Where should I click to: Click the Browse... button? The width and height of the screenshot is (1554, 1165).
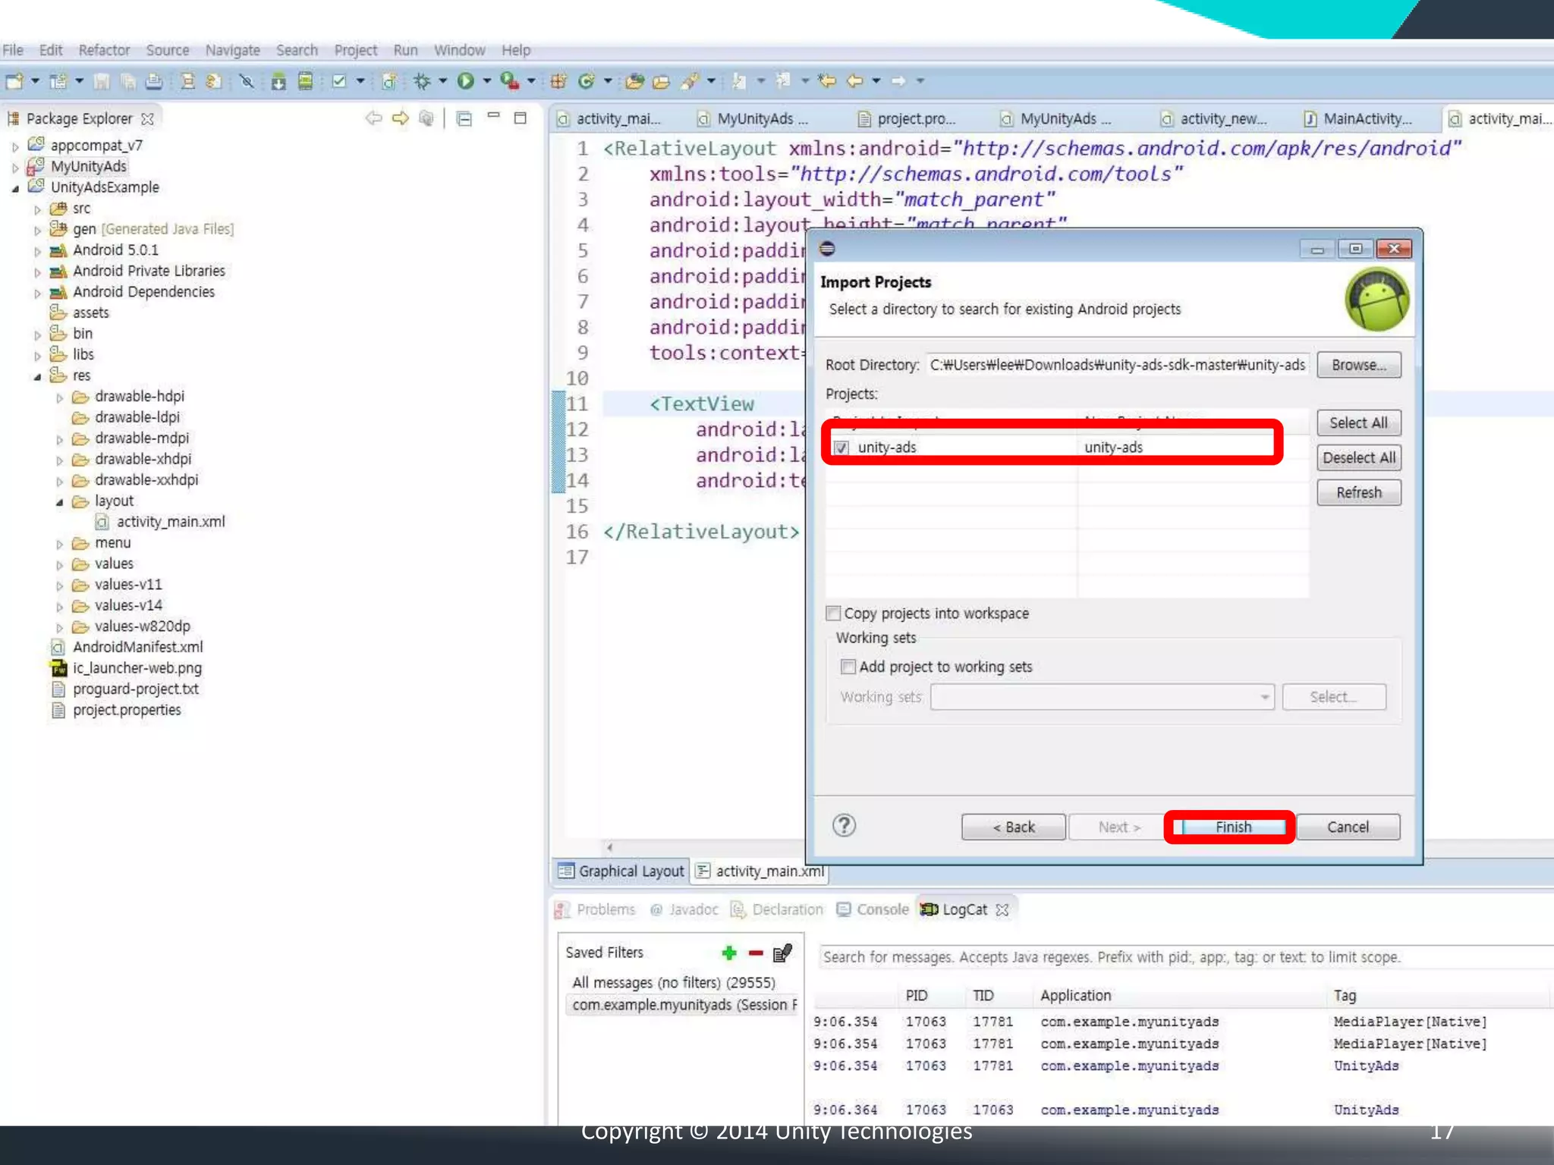pyautogui.click(x=1358, y=365)
